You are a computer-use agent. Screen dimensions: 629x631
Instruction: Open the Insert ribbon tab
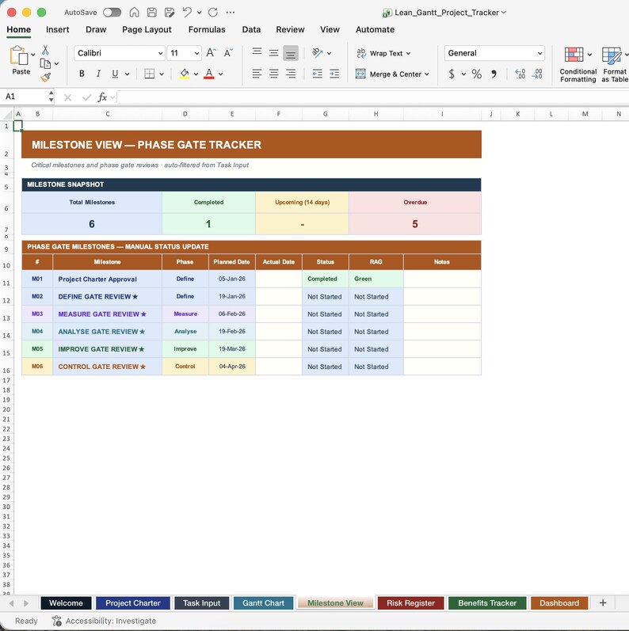58,29
